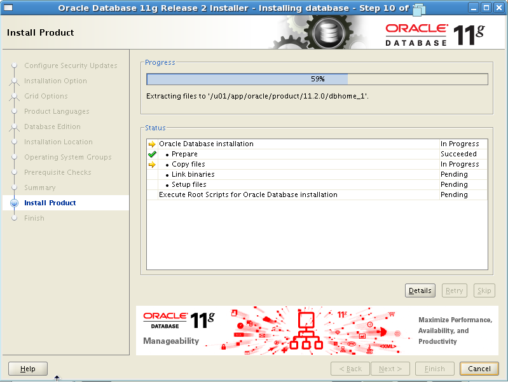Click yellow arrow beside Oracle Database installation

click(x=152, y=144)
